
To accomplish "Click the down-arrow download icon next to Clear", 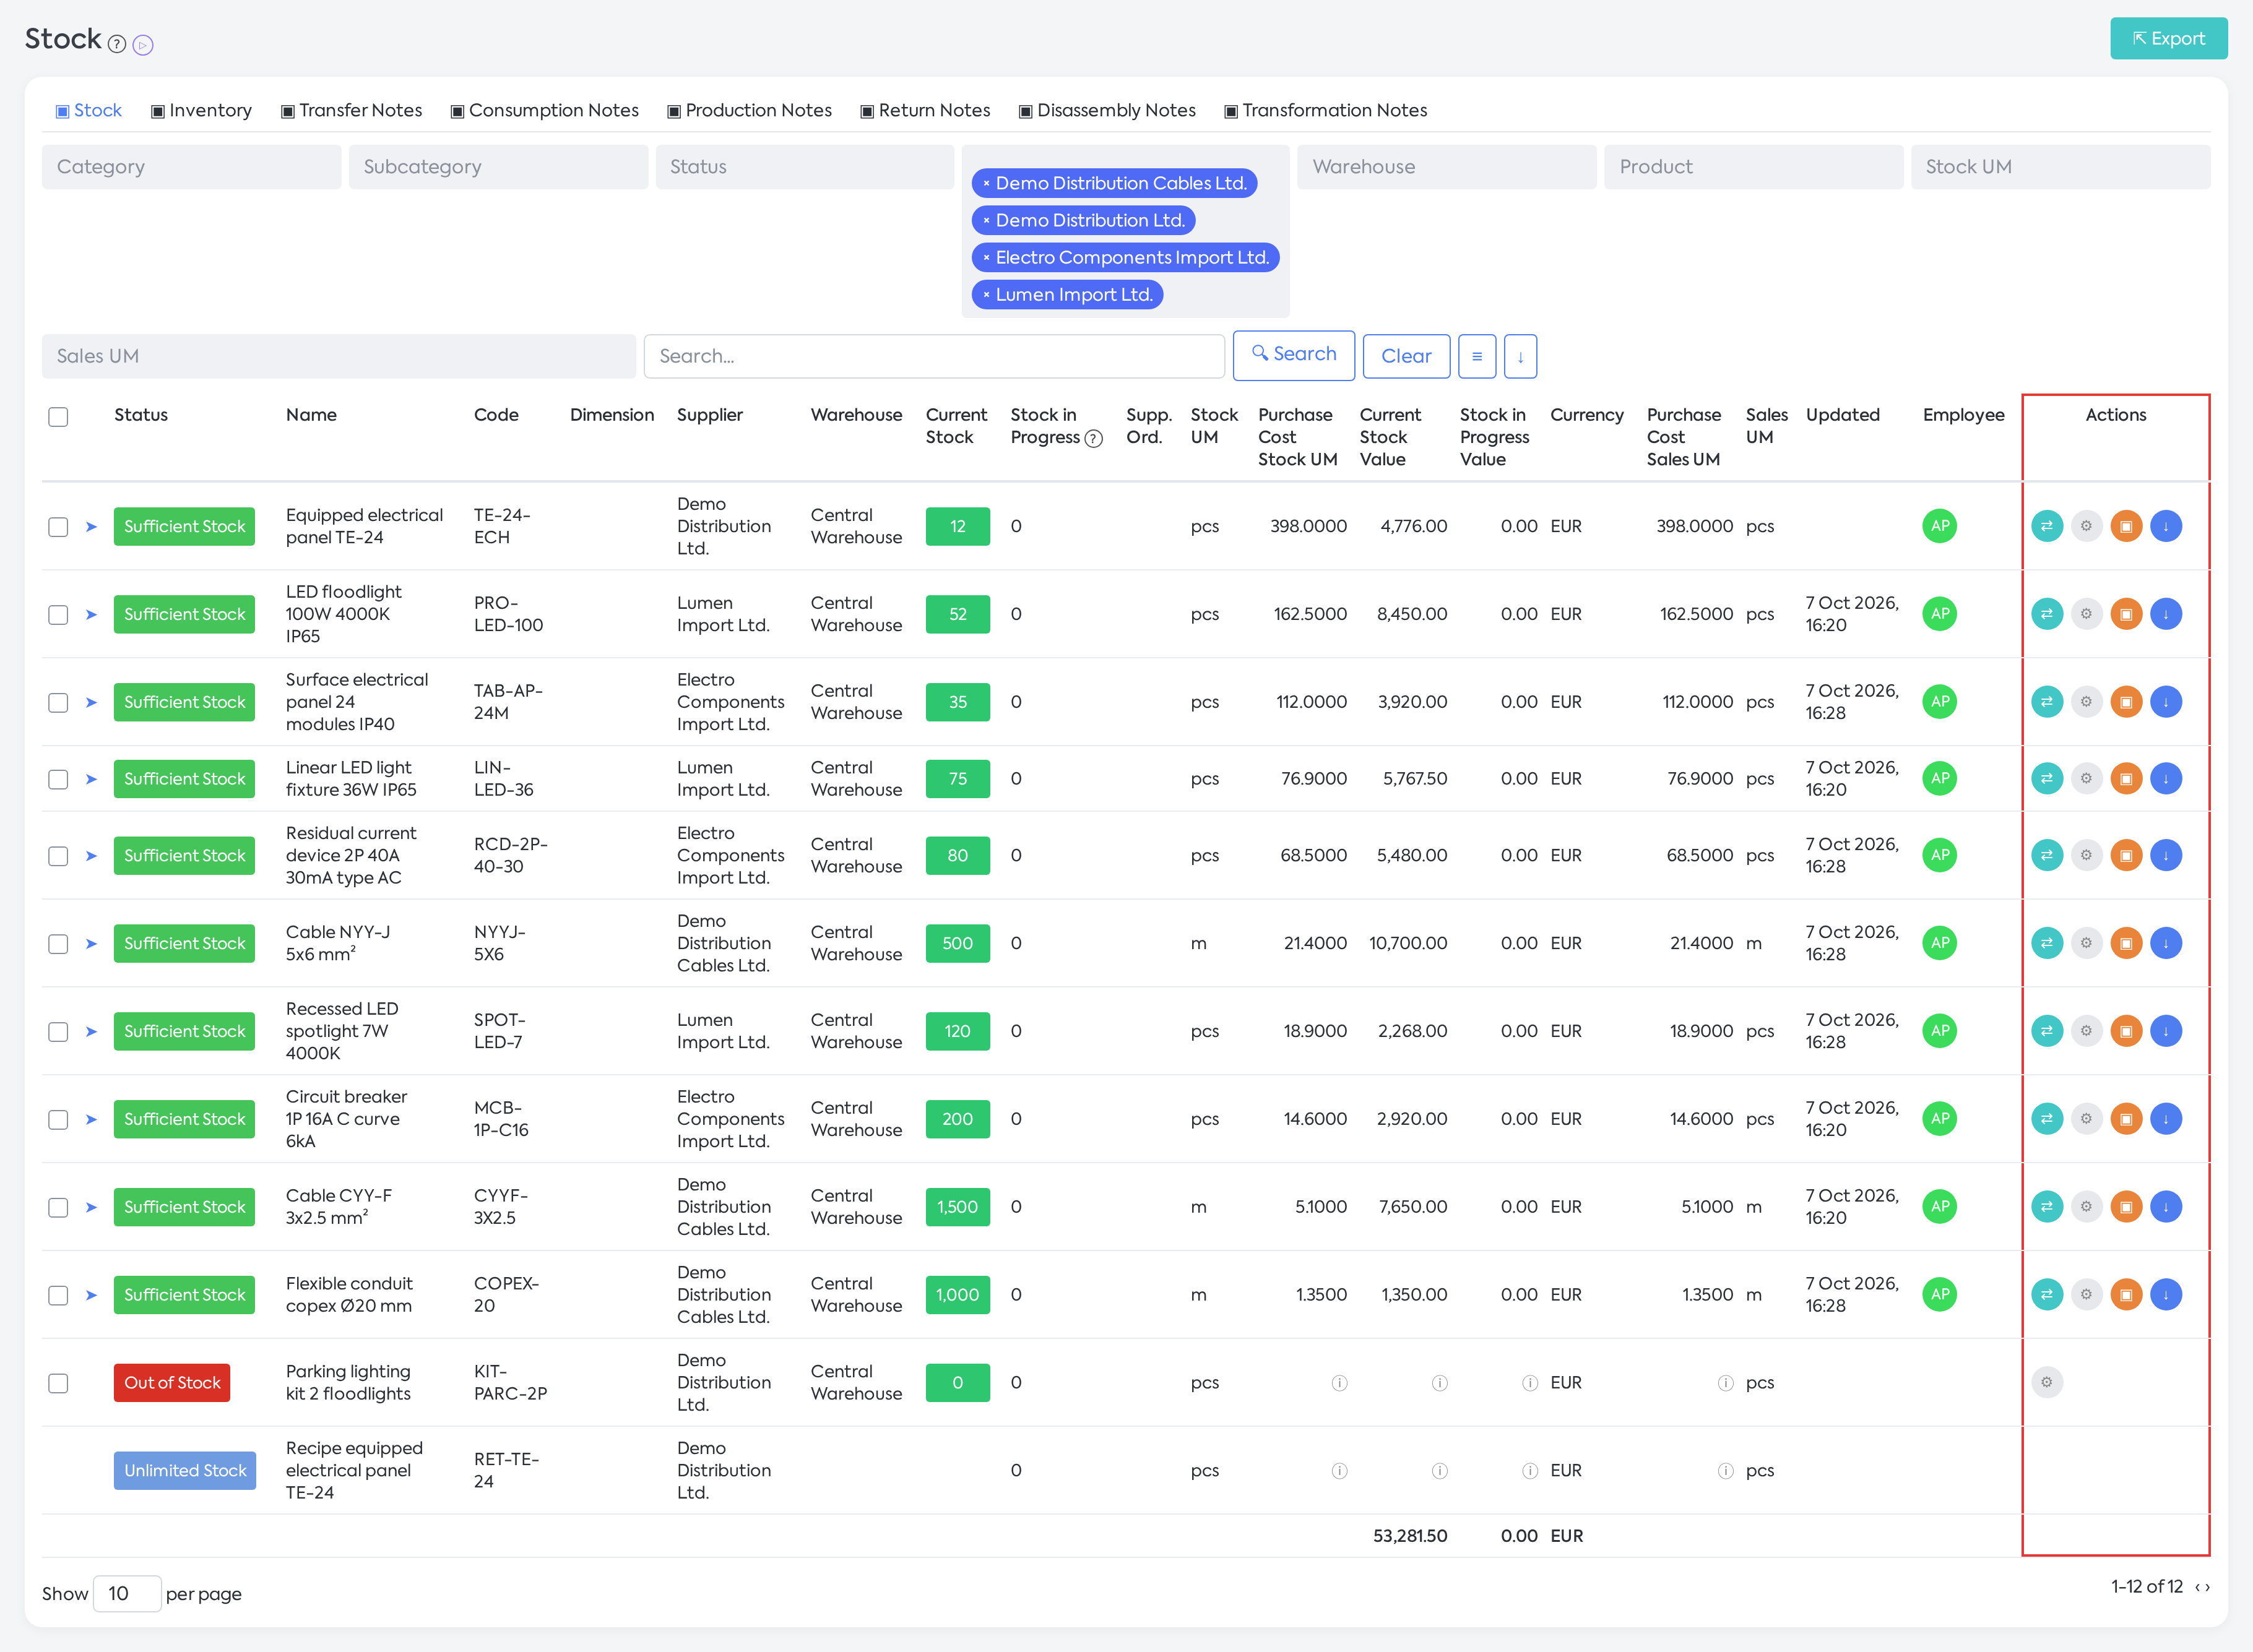I will pyautogui.click(x=1520, y=356).
